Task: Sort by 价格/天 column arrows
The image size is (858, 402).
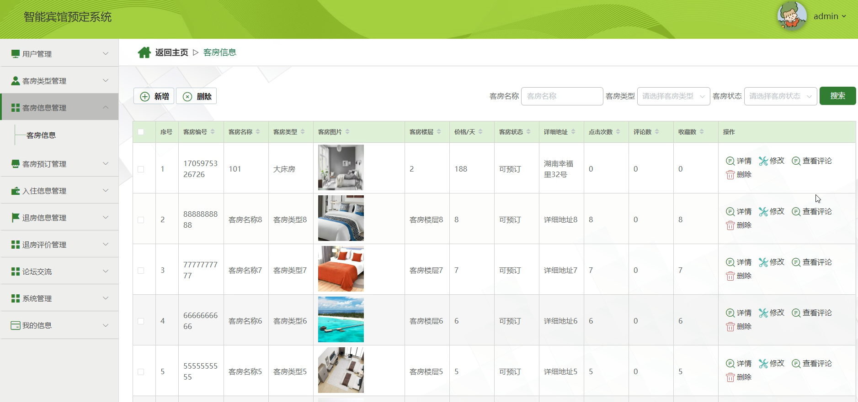Action: (480, 131)
